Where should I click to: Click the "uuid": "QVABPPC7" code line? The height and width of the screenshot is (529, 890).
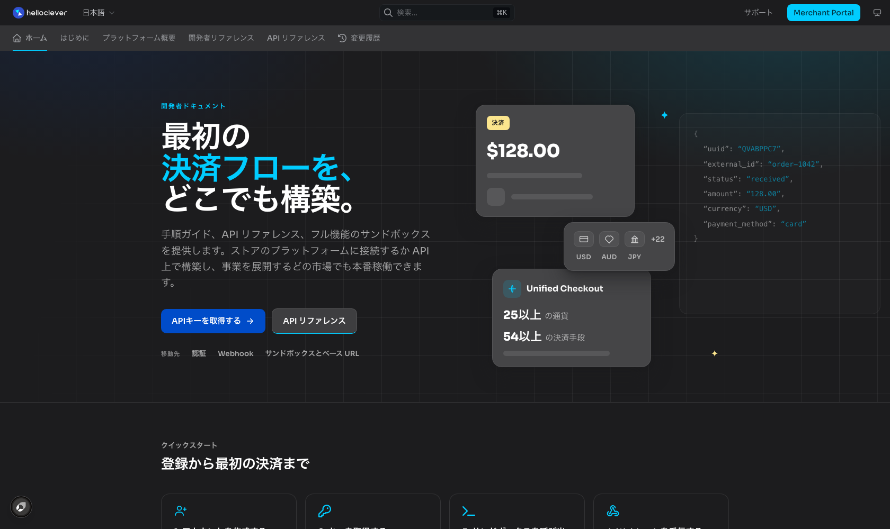pyautogui.click(x=744, y=149)
